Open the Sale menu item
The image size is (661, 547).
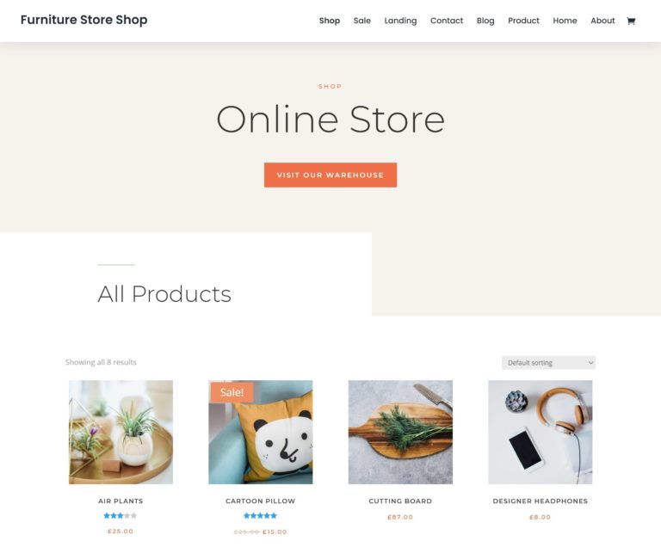362,21
